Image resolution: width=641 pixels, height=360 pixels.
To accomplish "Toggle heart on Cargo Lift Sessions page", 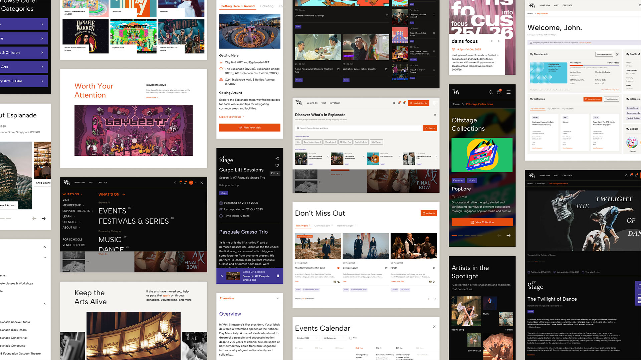I will coord(277,165).
